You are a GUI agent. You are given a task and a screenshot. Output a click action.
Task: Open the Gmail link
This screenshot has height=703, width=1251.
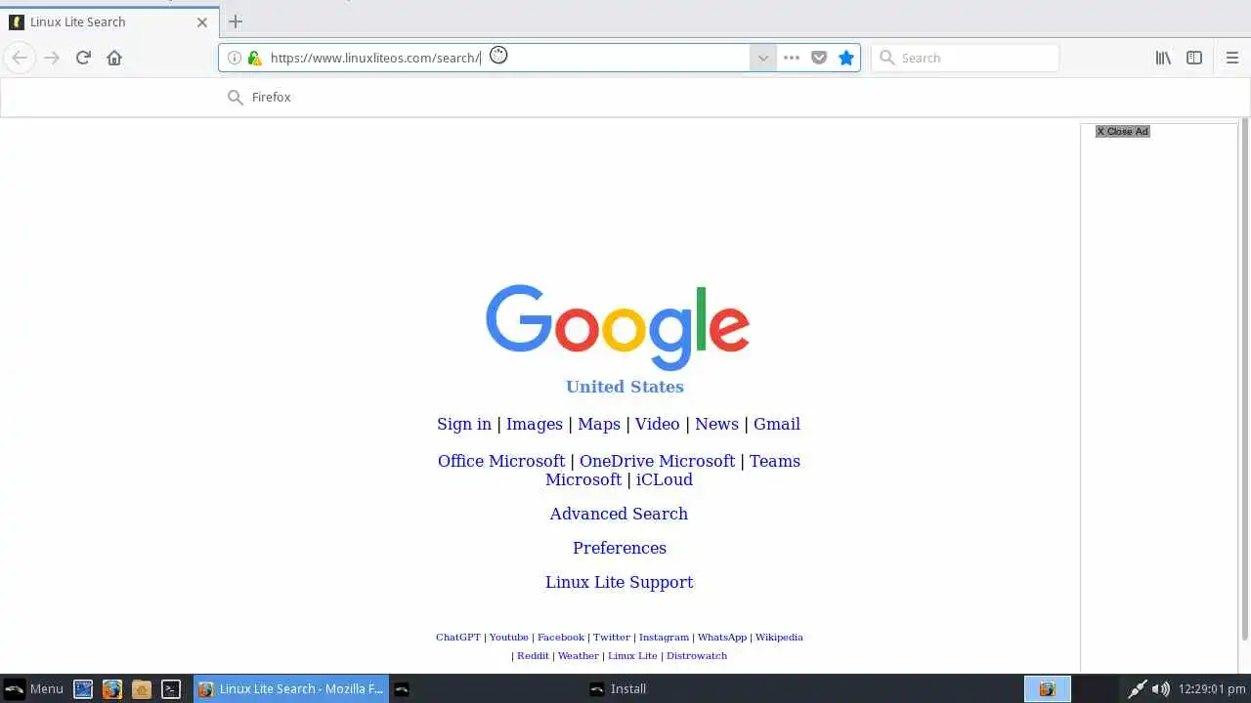point(777,424)
